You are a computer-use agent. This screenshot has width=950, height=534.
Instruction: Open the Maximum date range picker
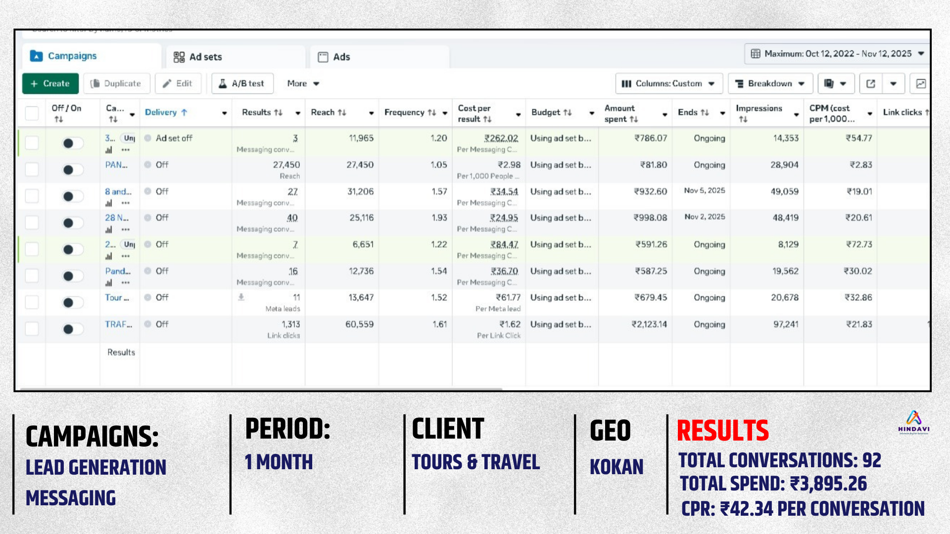tap(837, 53)
